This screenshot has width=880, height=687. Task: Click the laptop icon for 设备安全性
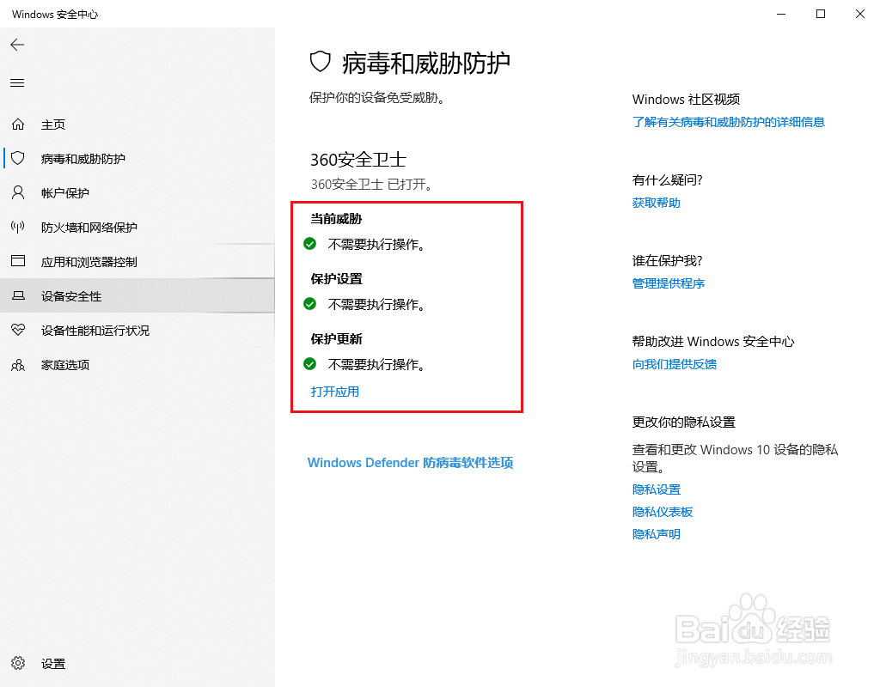[x=18, y=295]
